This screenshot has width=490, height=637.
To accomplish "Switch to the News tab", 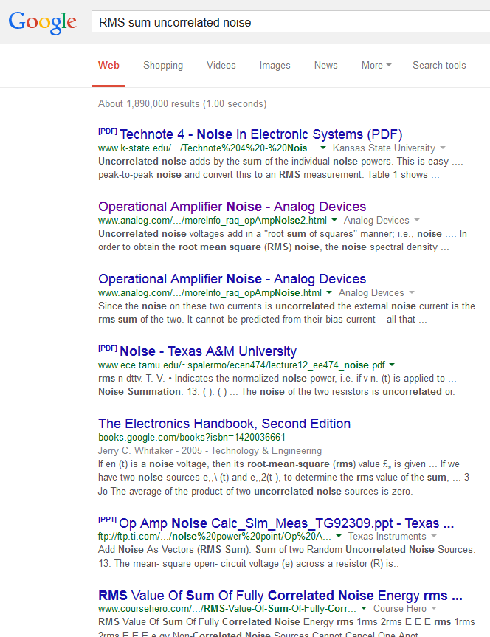I will click(x=326, y=66).
